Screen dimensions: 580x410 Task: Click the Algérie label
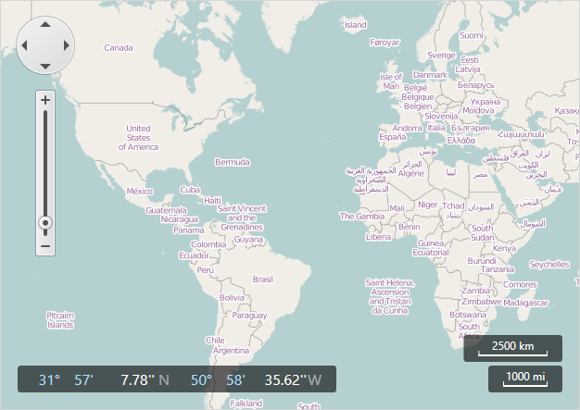tap(411, 173)
